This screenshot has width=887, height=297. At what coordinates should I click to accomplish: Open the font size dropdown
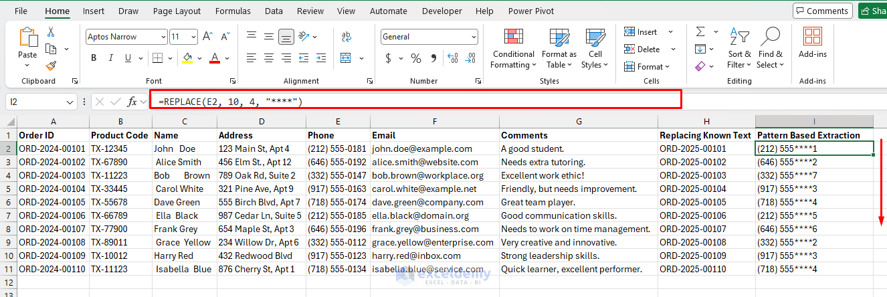(x=193, y=37)
